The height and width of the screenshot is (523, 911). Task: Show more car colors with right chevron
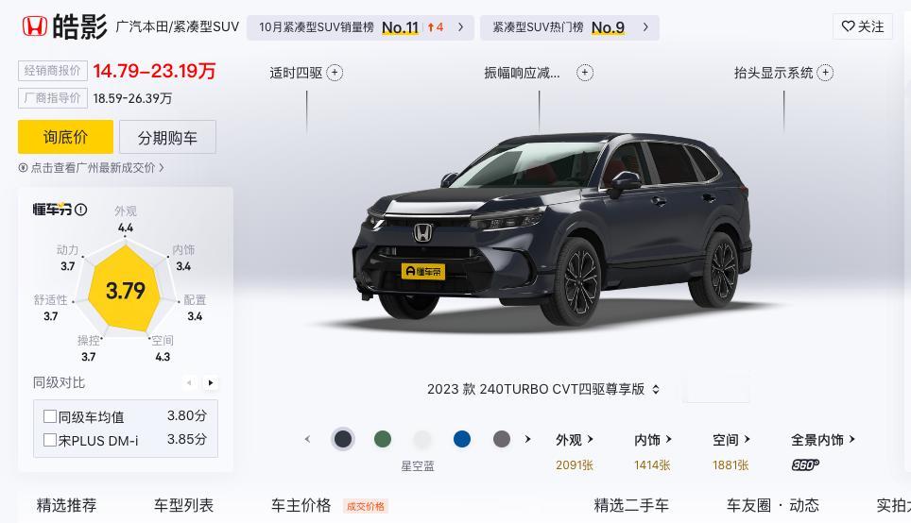click(527, 439)
